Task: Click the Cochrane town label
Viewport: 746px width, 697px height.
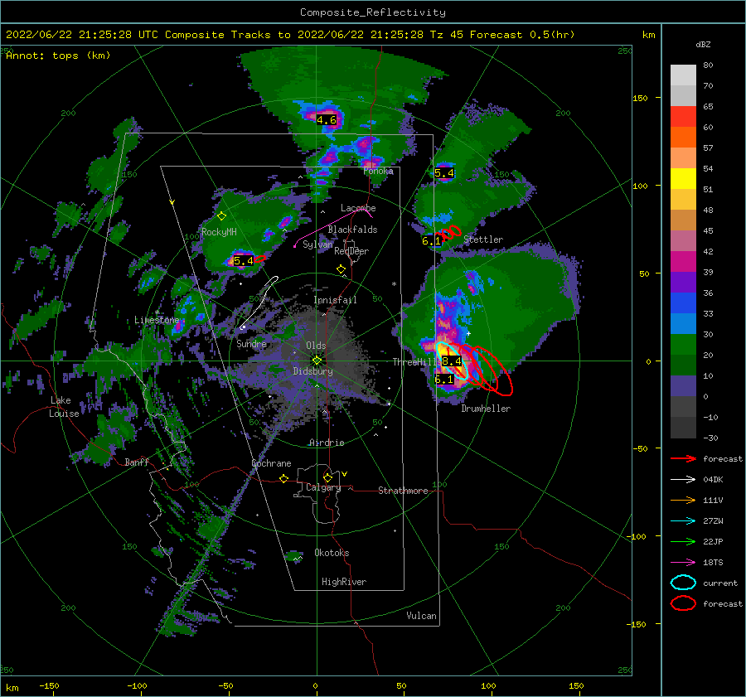Action: [271, 463]
